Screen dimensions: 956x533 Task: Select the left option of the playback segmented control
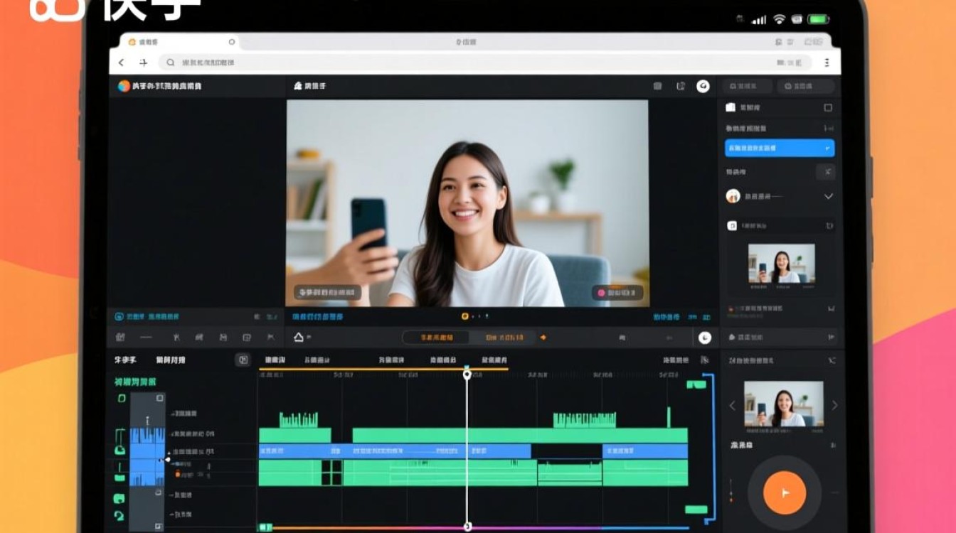[x=437, y=338]
